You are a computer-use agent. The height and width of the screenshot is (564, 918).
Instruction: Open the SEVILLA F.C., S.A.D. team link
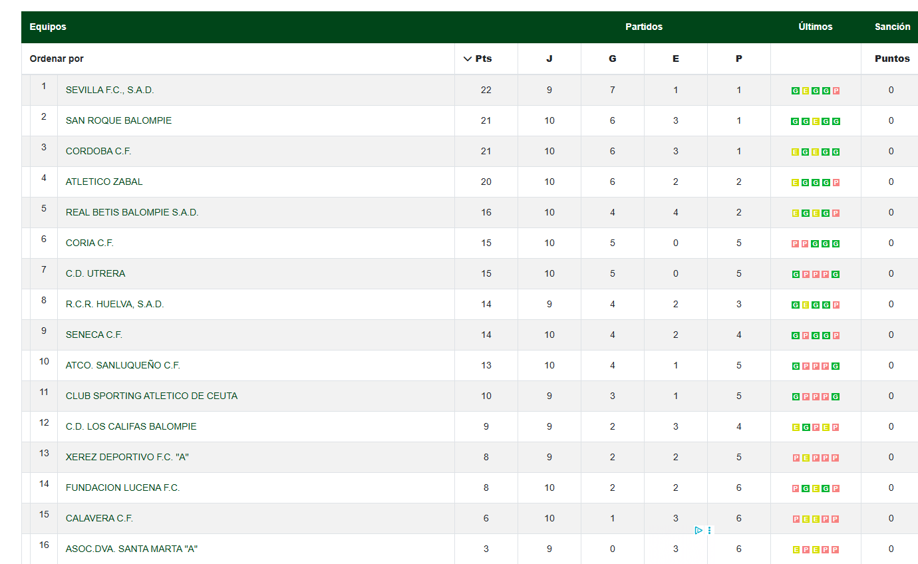coord(110,90)
